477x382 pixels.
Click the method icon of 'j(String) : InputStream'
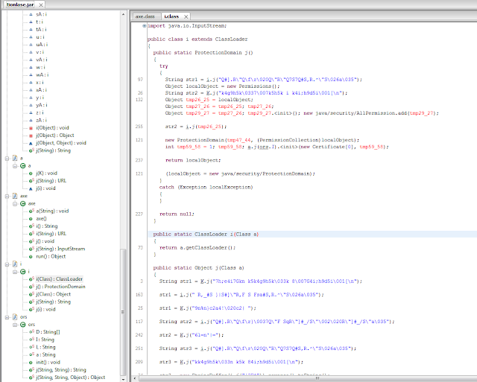click(31, 249)
